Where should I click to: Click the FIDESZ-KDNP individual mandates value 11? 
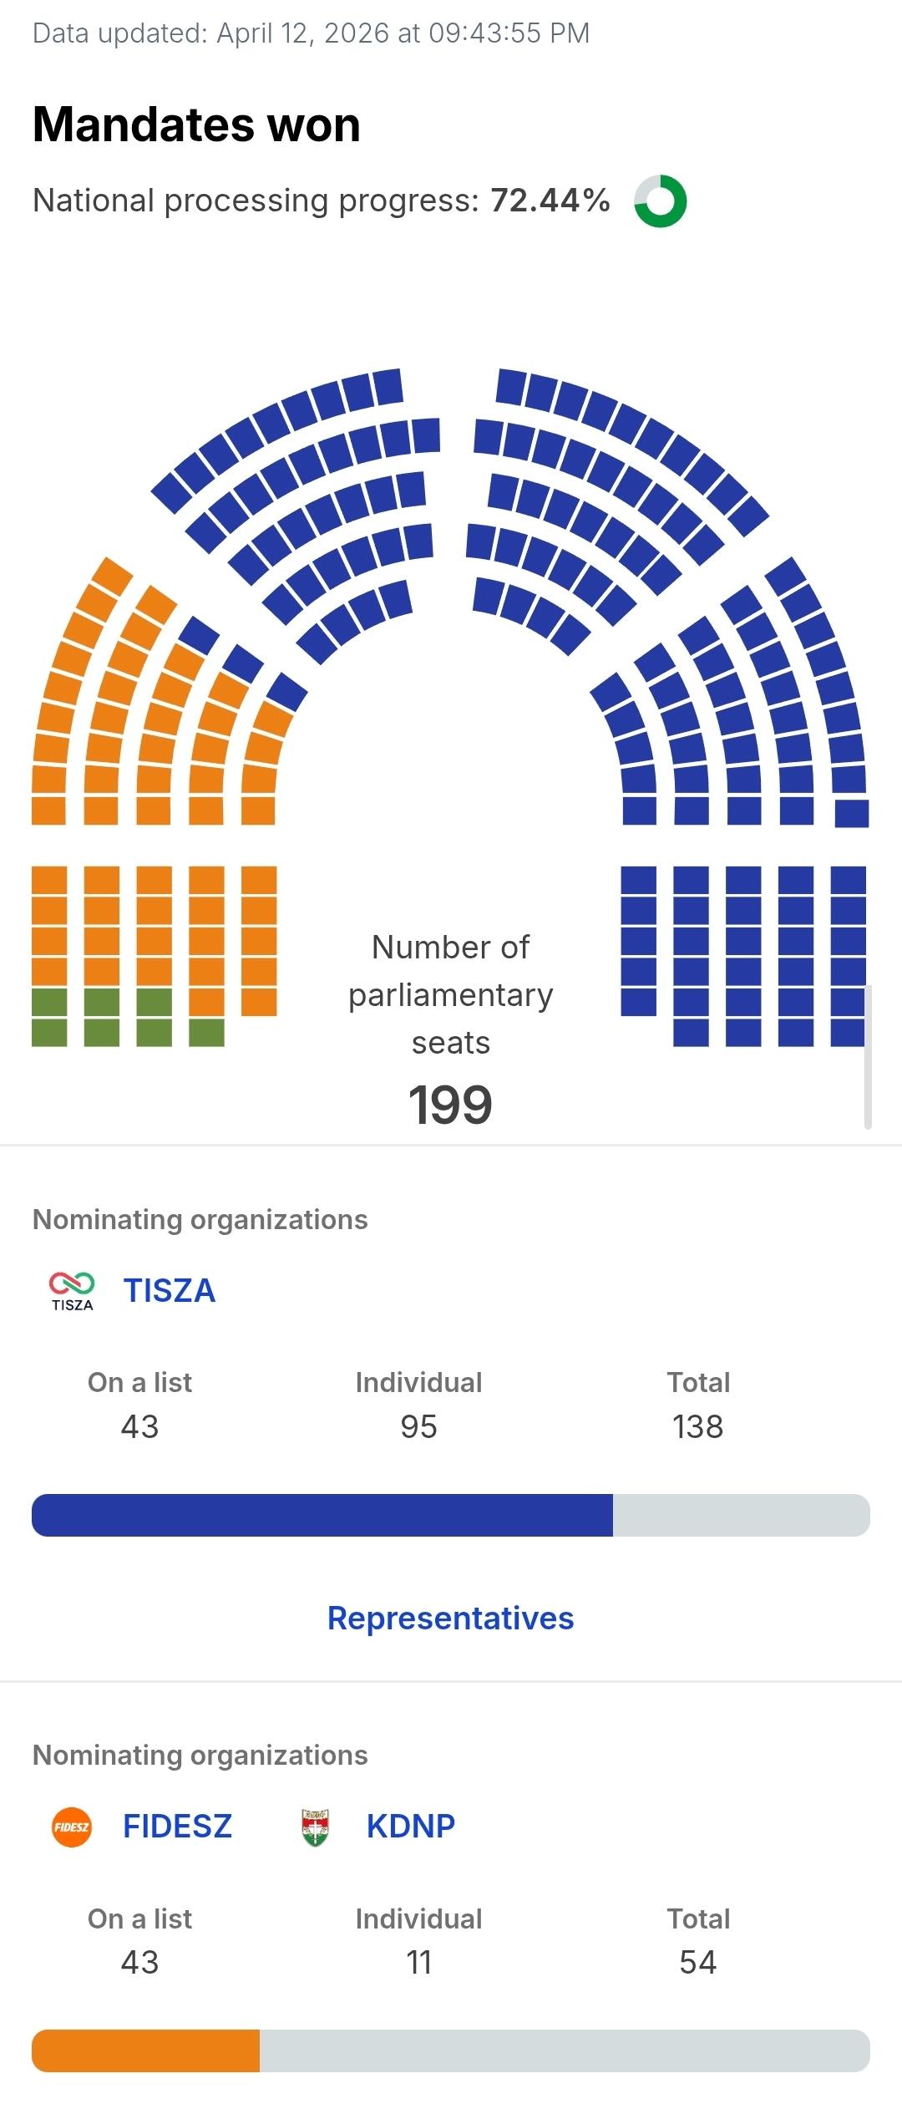418,1962
